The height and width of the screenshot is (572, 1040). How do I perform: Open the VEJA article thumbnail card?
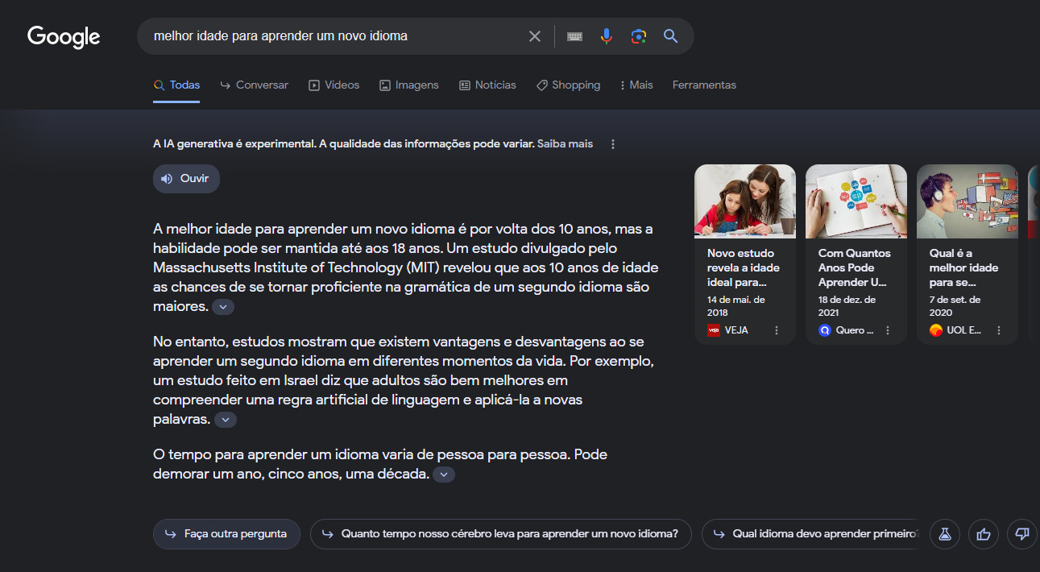click(744, 254)
